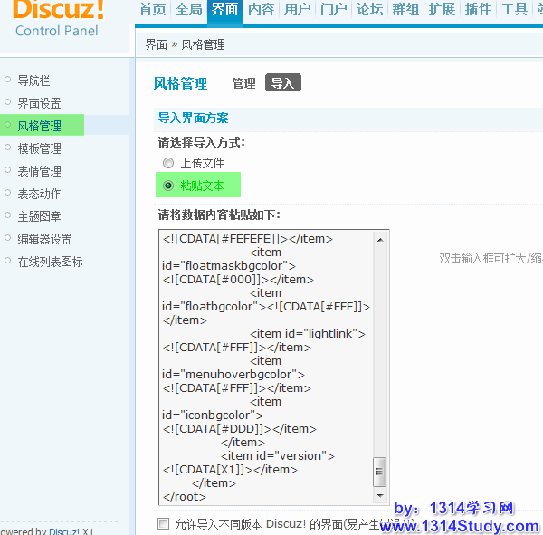Open the 首页 top menu tab
Viewport: 543px width, 535px height.
click(153, 10)
